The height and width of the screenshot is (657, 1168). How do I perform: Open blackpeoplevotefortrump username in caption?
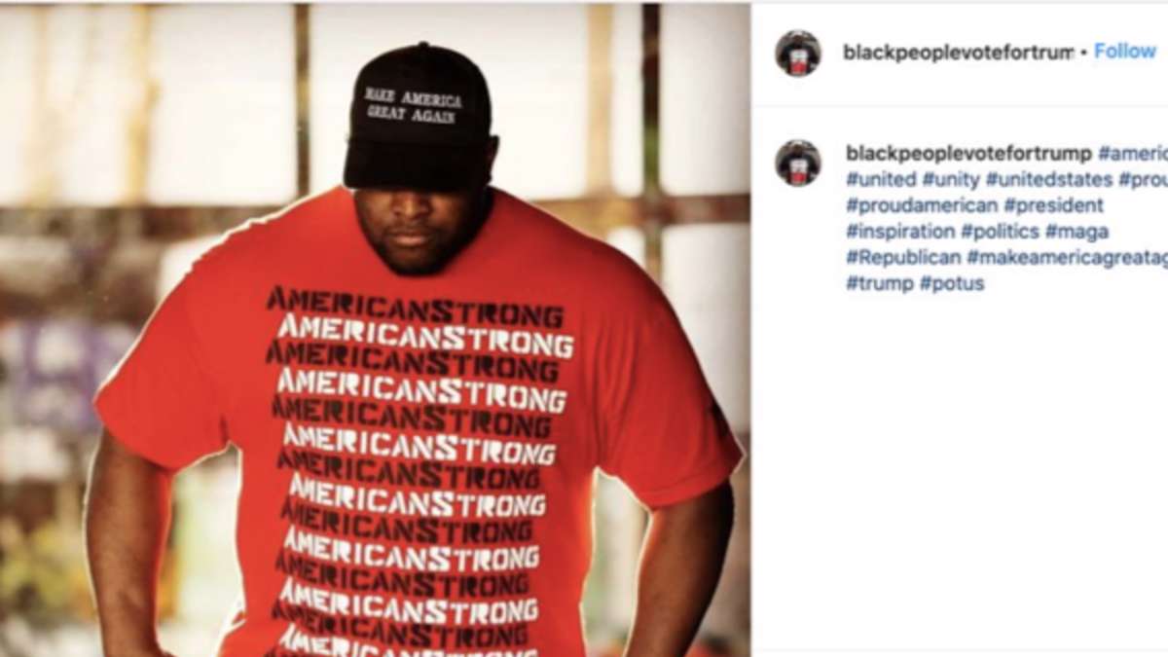(x=968, y=153)
